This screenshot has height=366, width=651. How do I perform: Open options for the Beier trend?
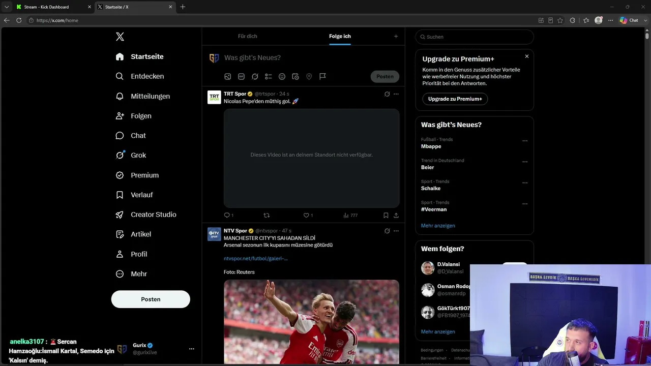(x=525, y=162)
